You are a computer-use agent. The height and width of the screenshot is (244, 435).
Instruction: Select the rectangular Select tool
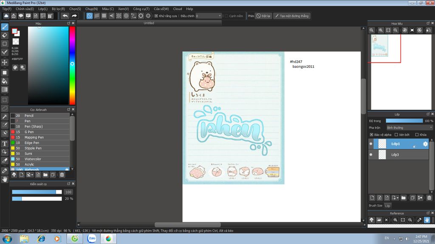tap(5, 100)
